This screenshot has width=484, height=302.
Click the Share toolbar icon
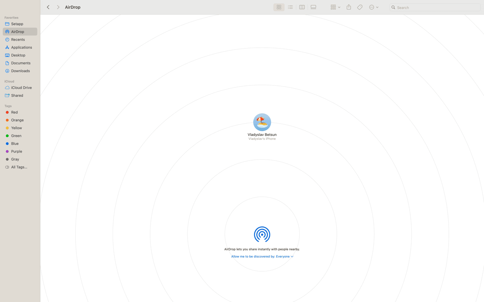point(349,7)
